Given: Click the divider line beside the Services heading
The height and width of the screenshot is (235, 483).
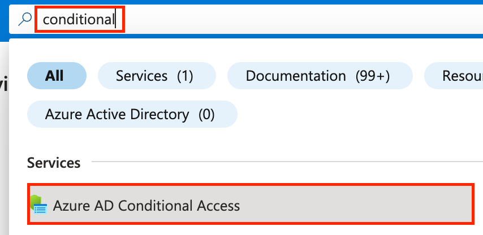Looking at the screenshot, I should [283, 163].
